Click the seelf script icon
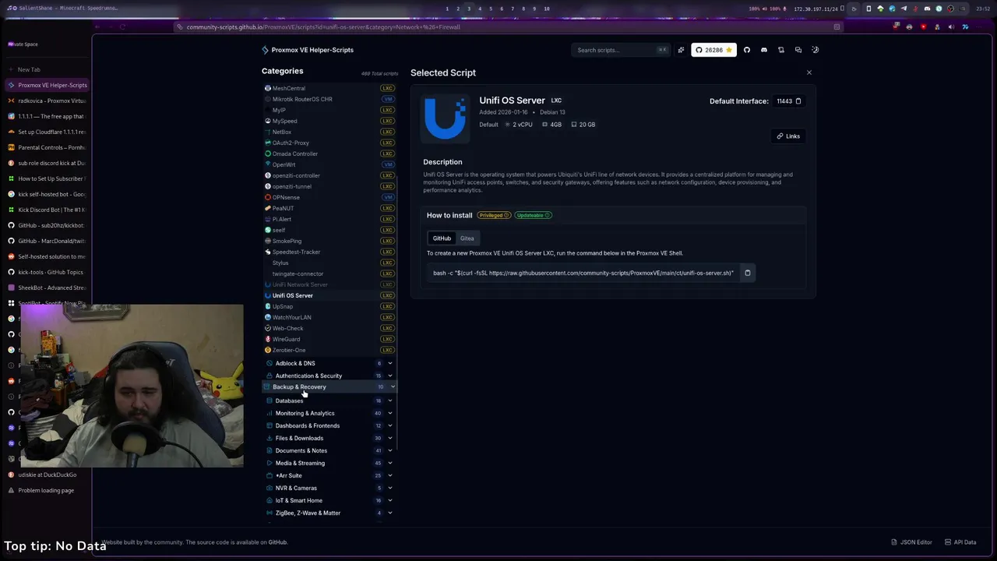 (268, 230)
